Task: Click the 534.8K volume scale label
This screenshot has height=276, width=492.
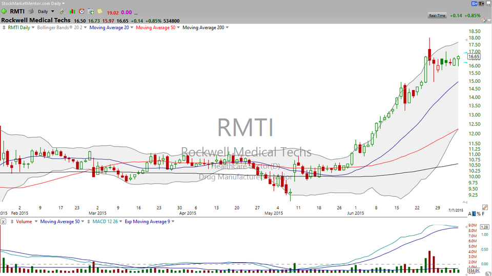Action: click(474, 270)
